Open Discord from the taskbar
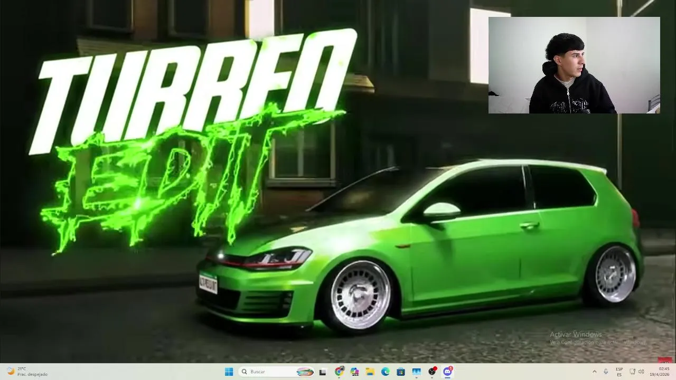This screenshot has height=380, width=676. 448,372
